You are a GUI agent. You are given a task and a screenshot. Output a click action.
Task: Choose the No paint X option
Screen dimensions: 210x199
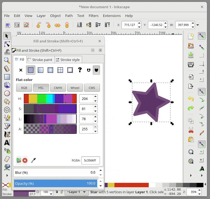pyautogui.click(x=21, y=70)
